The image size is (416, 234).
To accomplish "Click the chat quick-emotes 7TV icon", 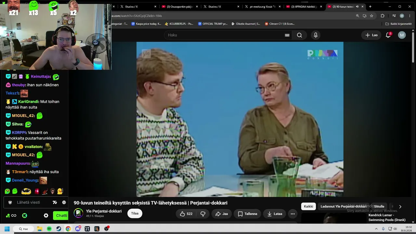I will pyautogui.click(x=55, y=202).
